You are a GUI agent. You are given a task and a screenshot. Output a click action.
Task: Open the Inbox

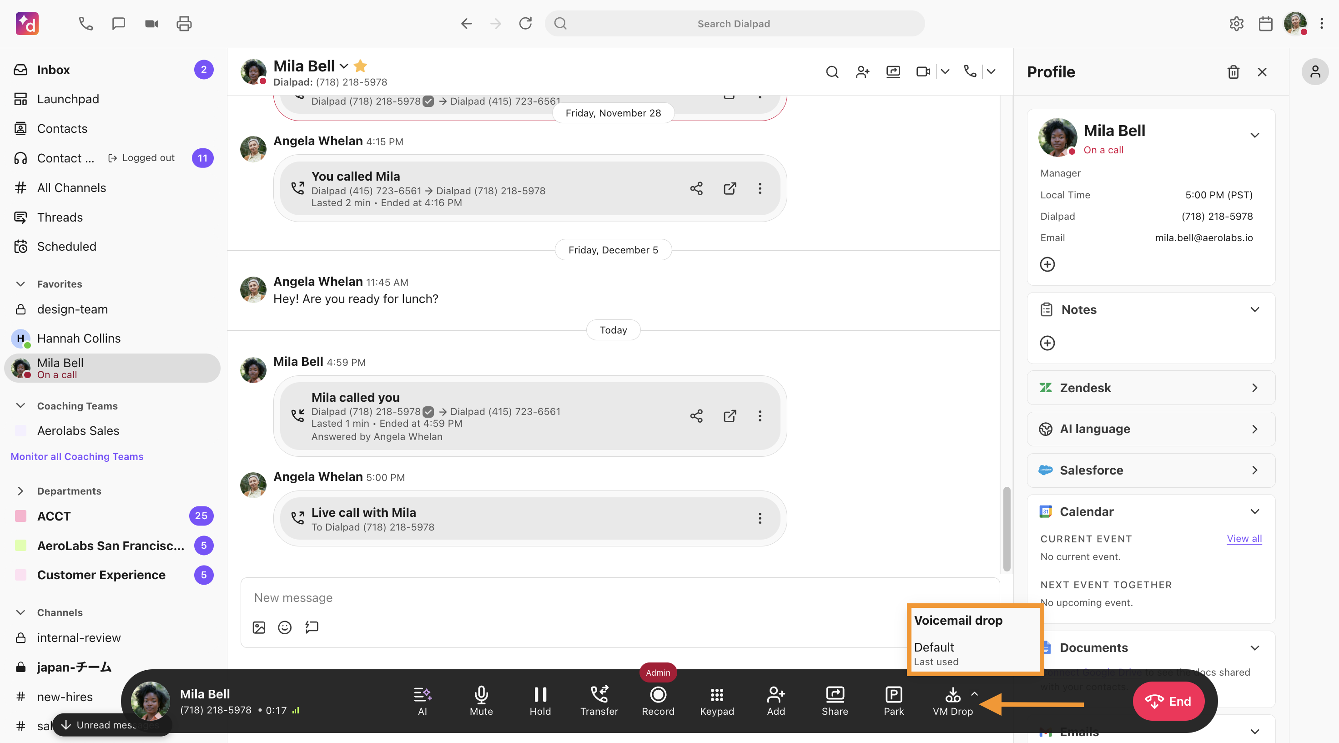[113, 70]
